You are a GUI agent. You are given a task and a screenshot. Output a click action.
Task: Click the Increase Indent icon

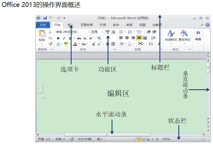154,32
